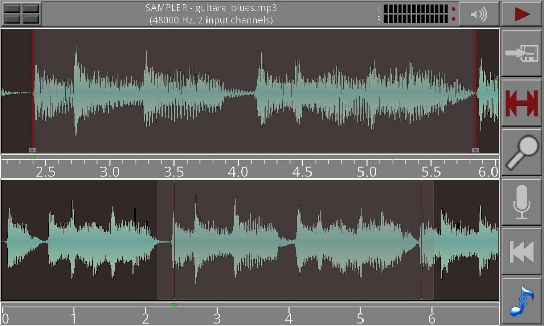Open the blue music note icon
544x326 pixels.
(x=522, y=302)
